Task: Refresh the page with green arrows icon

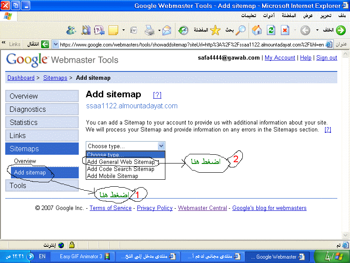Action: click(271, 30)
